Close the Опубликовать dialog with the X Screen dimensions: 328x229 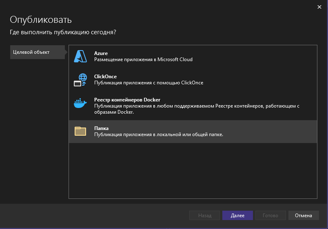coord(319,7)
